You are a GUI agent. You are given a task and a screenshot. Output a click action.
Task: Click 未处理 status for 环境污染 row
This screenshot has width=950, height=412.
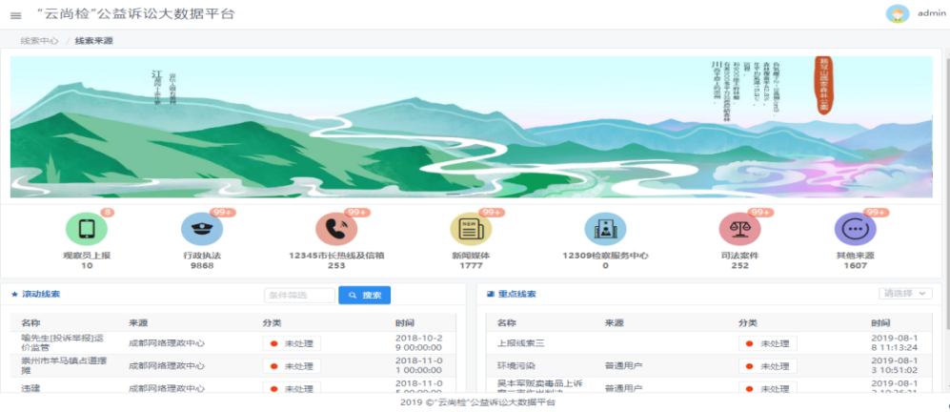768,365
